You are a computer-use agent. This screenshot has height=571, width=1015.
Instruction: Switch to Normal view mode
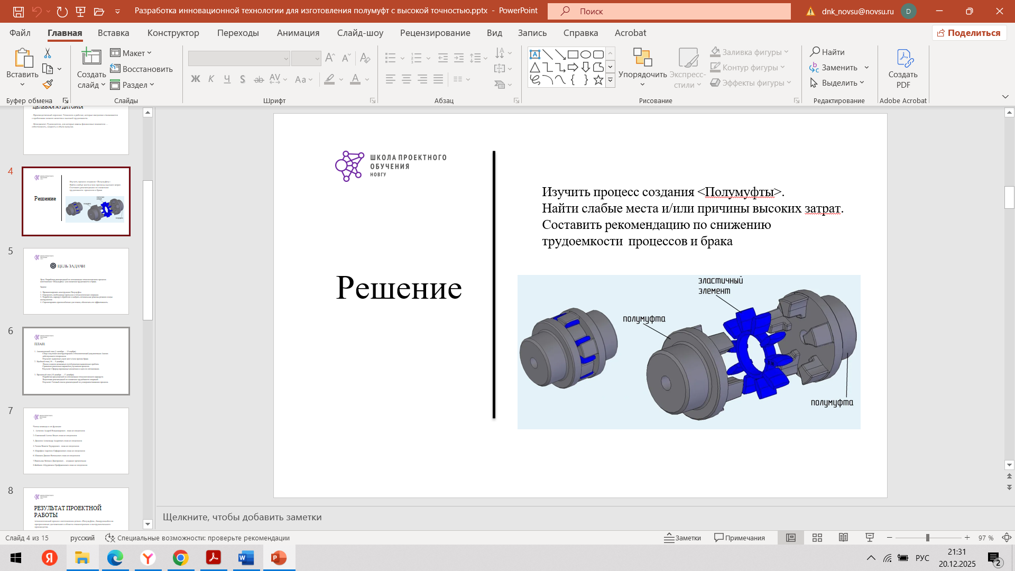791,538
